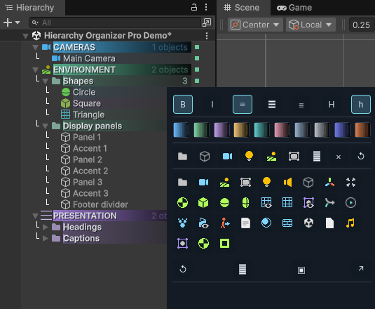Expand the Captions folder arrow
The width and height of the screenshot is (375, 309).
[45, 238]
